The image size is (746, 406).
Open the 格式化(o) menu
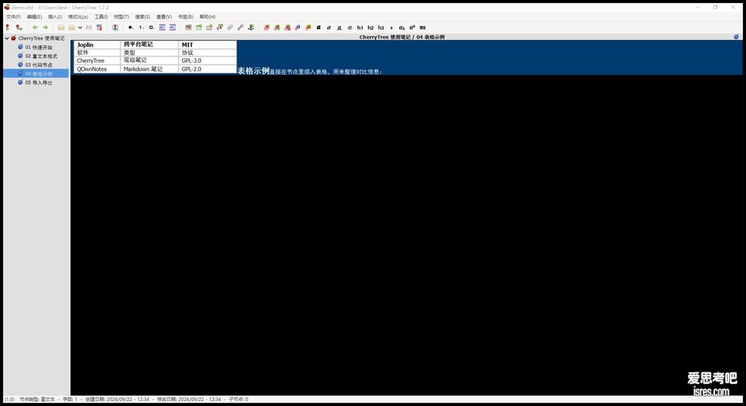tap(78, 17)
